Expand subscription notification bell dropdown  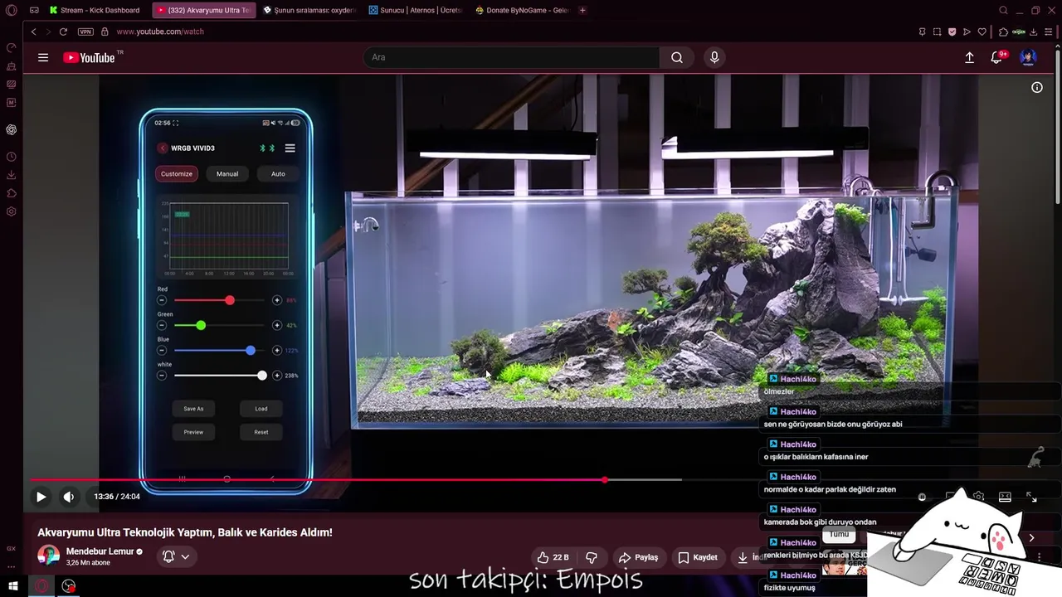click(176, 556)
